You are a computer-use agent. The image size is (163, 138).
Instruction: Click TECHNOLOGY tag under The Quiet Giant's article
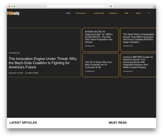(128, 46)
